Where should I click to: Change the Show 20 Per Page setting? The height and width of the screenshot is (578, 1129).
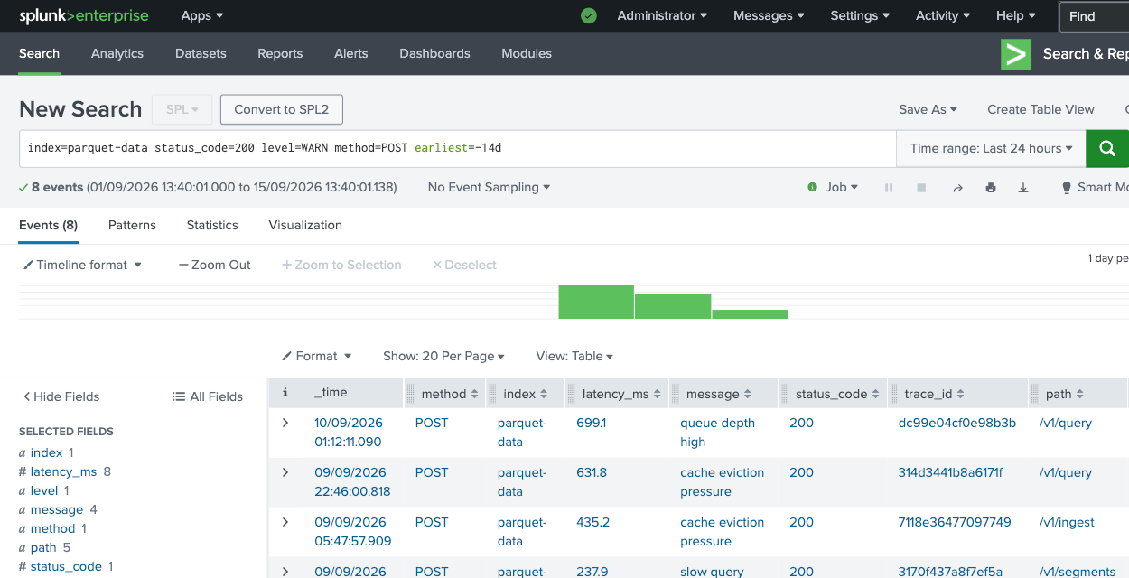pos(443,356)
